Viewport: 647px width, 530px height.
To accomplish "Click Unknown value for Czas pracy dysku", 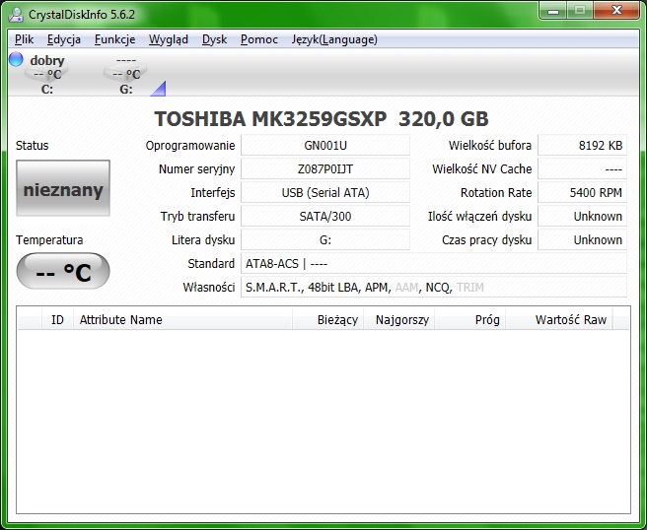I will coord(582,239).
